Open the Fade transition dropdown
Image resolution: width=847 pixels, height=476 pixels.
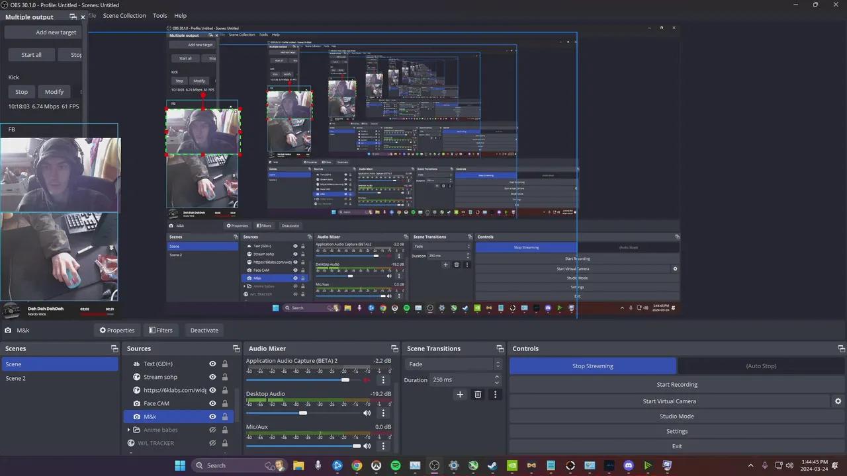click(x=455, y=364)
